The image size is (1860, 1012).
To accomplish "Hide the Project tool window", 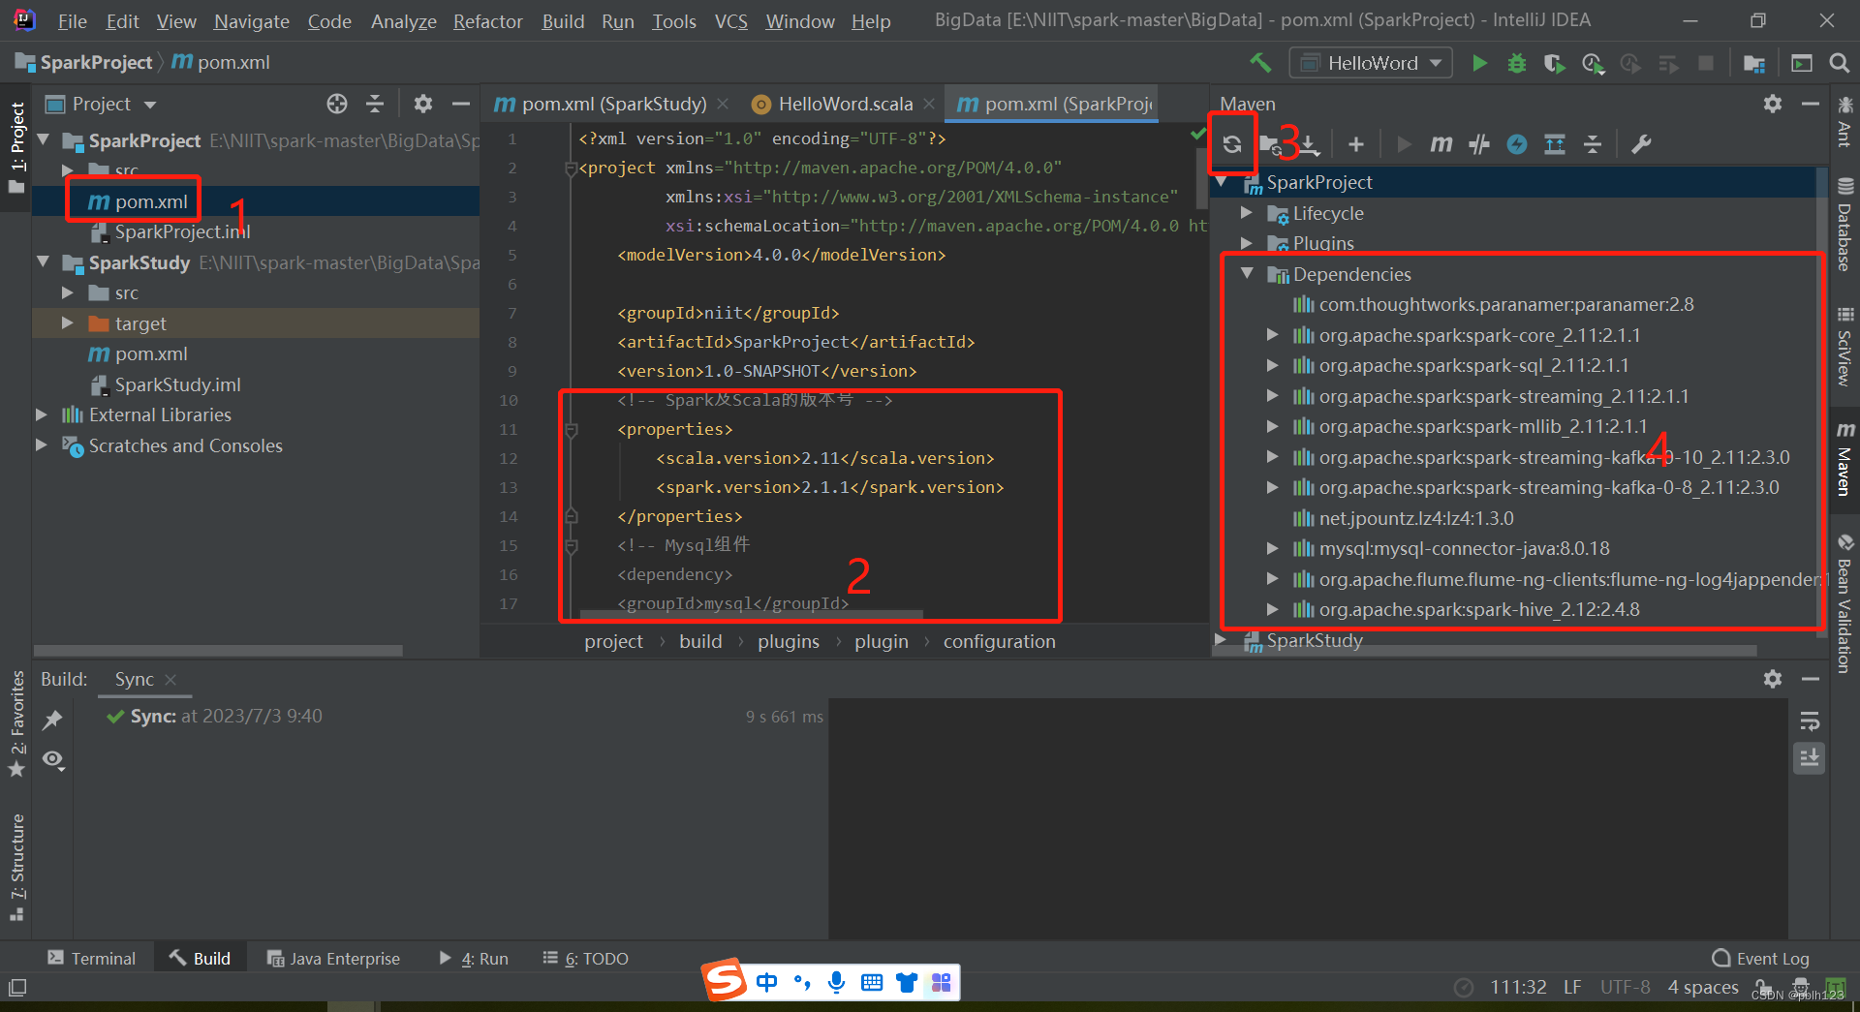I will [x=461, y=104].
